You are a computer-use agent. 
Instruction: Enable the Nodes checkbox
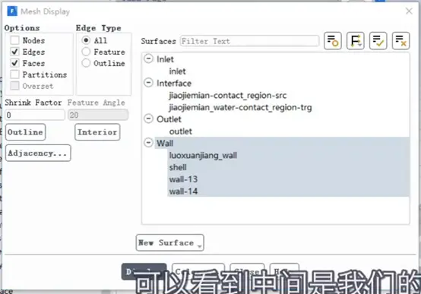coord(14,40)
